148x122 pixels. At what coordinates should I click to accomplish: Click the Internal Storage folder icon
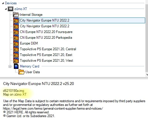[16, 15]
